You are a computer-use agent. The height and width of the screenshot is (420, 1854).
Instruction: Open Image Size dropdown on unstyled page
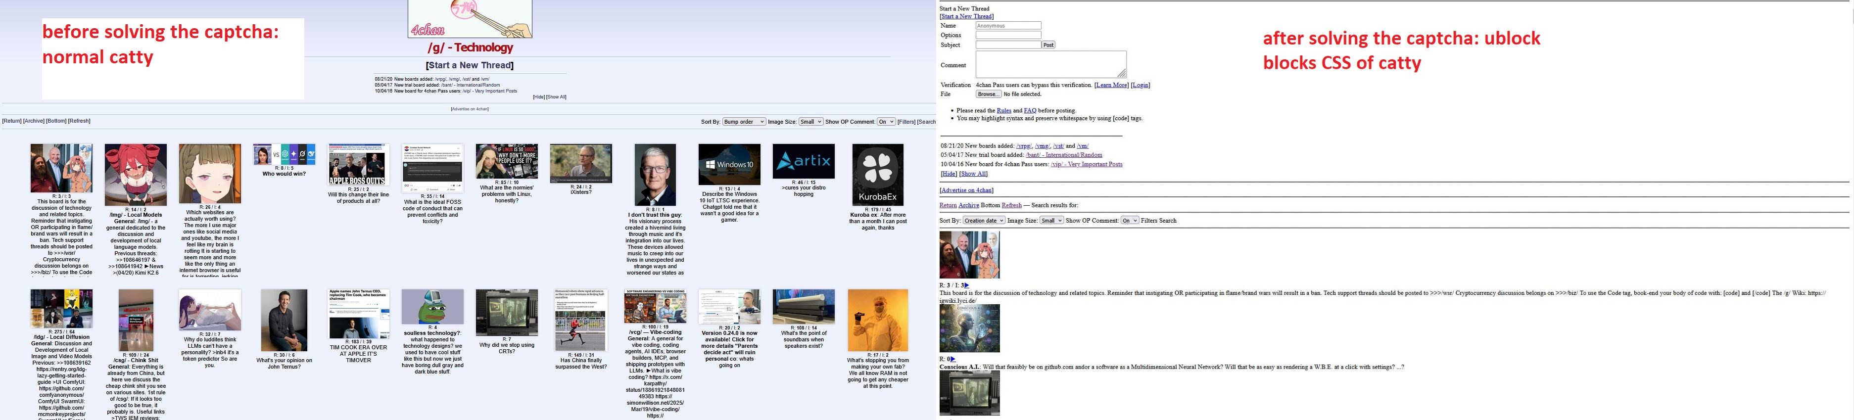1051,220
